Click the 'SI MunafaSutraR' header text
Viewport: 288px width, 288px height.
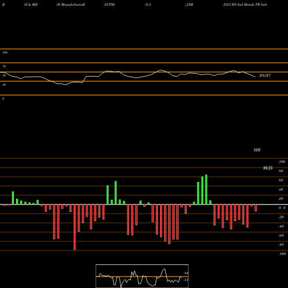(71, 5)
